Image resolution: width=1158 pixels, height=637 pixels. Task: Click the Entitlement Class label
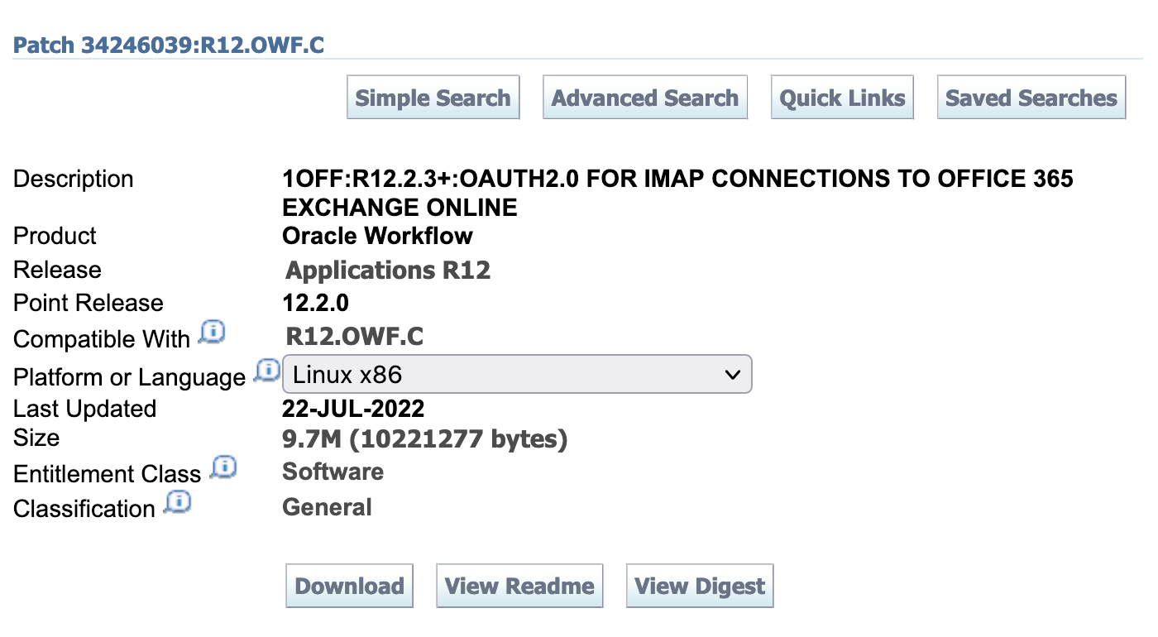click(x=108, y=474)
